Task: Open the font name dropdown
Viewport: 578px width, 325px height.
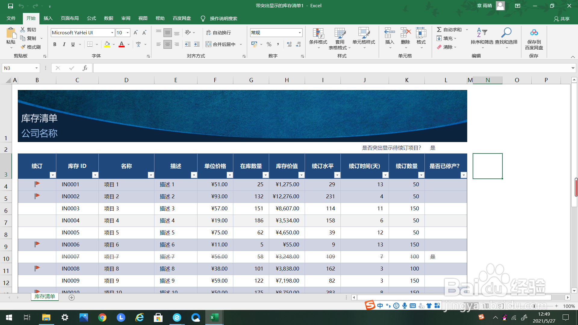Action: pos(112,32)
